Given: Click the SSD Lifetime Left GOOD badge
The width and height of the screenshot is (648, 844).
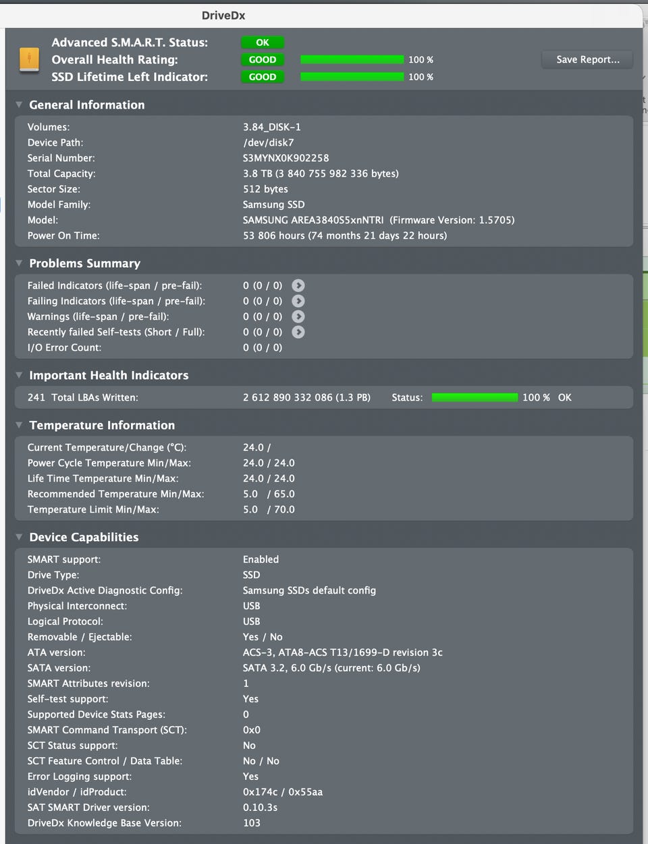Looking at the screenshot, I should click(263, 77).
